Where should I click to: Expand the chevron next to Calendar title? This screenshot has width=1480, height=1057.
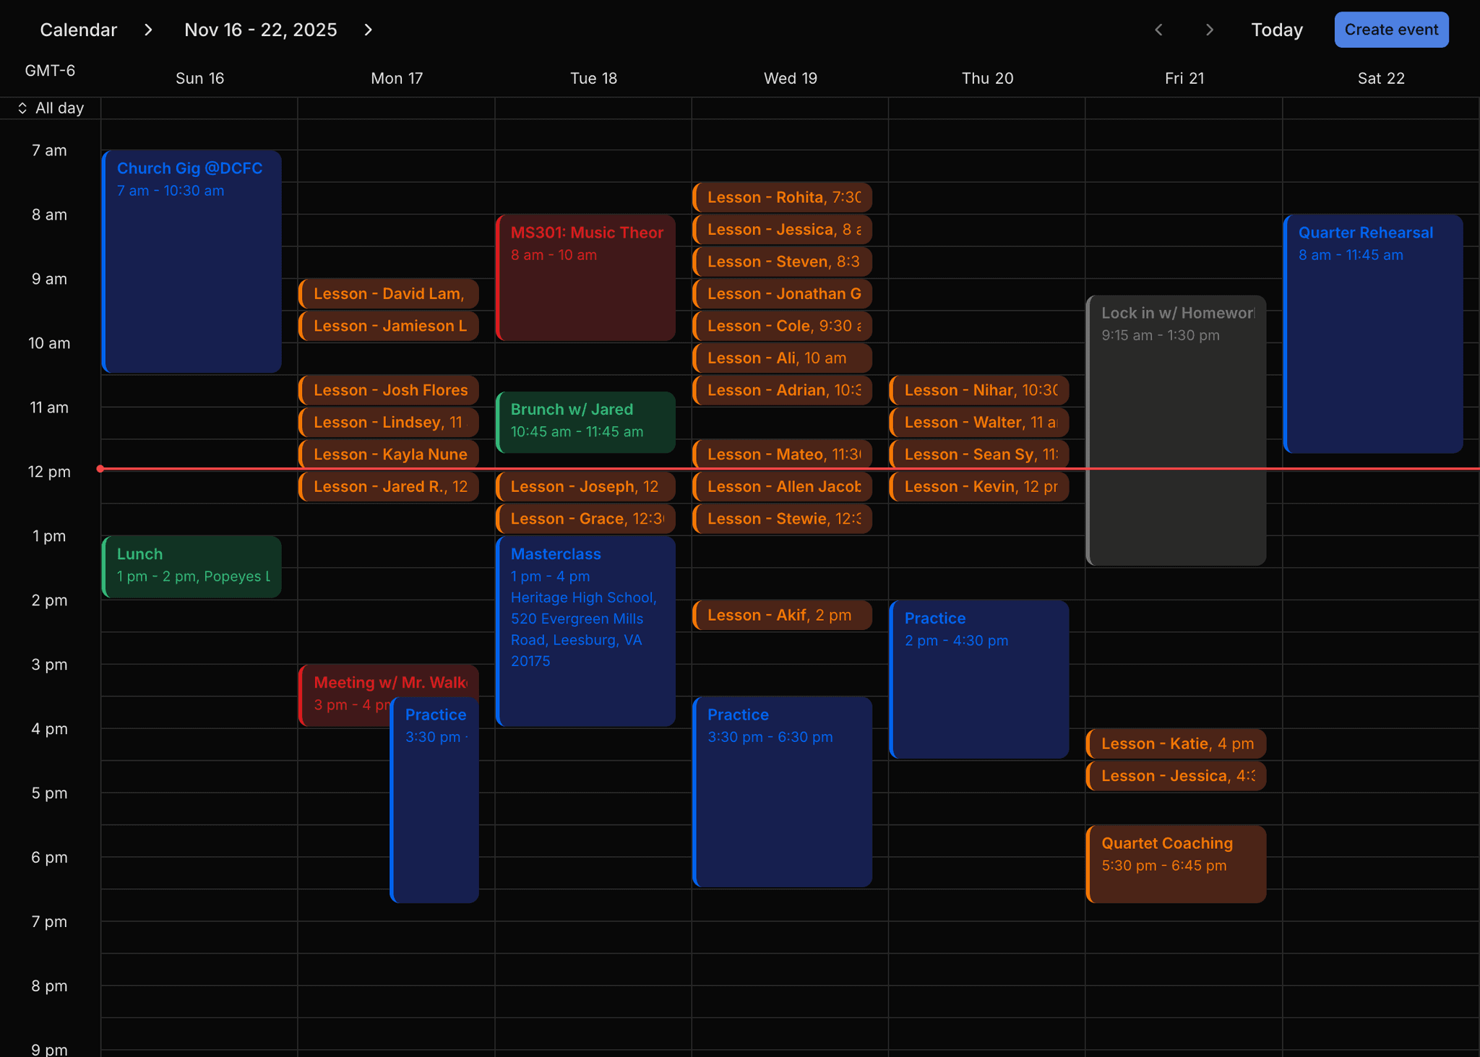coord(148,30)
